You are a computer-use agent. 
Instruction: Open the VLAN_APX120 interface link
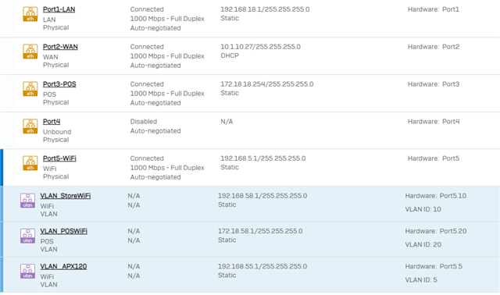[x=63, y=266]
